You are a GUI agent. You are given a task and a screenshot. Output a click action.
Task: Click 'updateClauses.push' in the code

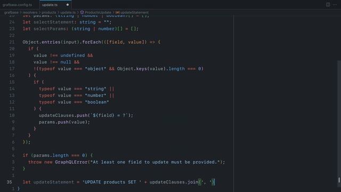[x=63, y=115]
